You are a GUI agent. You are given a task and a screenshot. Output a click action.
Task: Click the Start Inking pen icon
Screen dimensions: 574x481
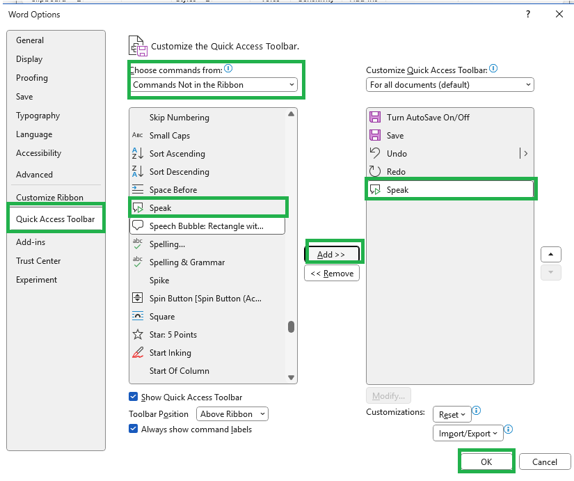[138, 352]
